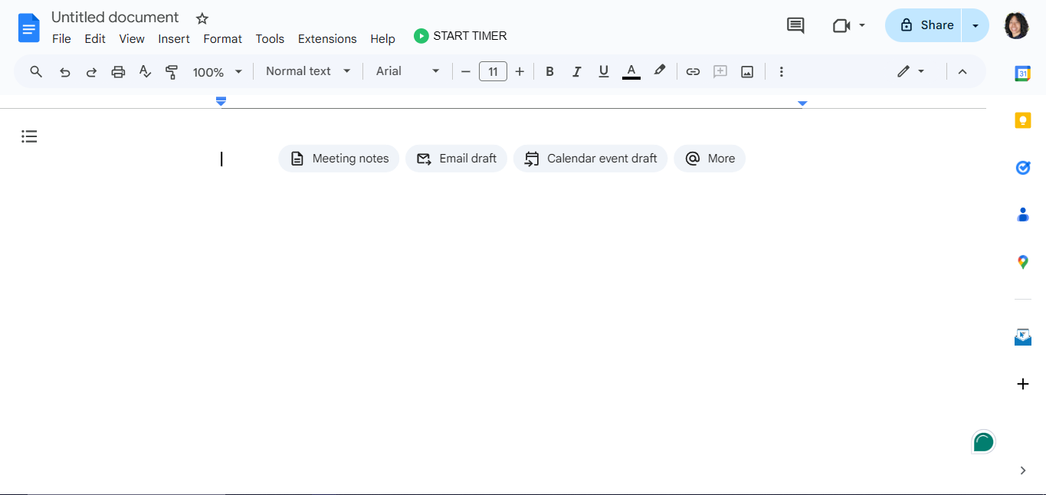Select the paint format tool
1046x495 pixels.
172,72
